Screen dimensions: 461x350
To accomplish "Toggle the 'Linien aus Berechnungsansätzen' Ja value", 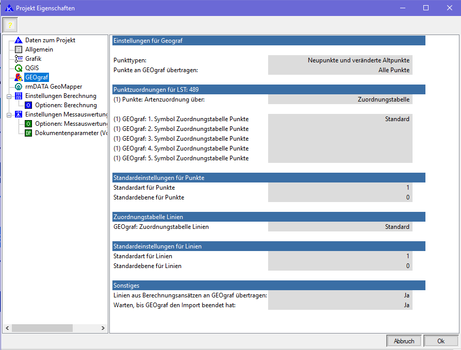I will click(340, 295).
